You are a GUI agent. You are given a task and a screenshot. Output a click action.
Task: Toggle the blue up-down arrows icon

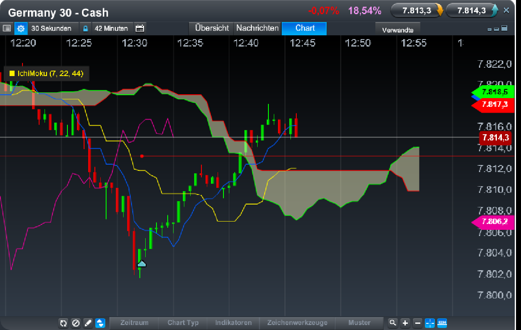[100, 323]
